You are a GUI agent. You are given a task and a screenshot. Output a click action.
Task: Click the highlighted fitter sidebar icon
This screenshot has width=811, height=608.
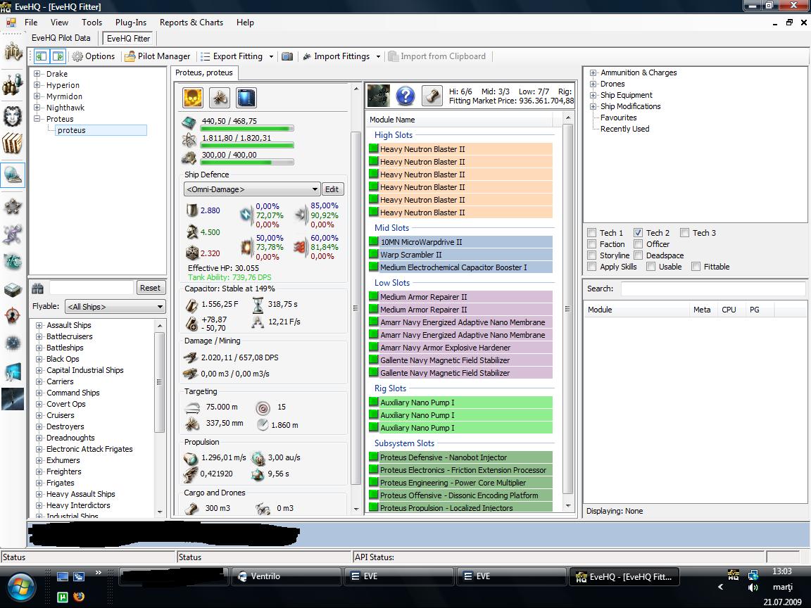[x=13, y=175]
